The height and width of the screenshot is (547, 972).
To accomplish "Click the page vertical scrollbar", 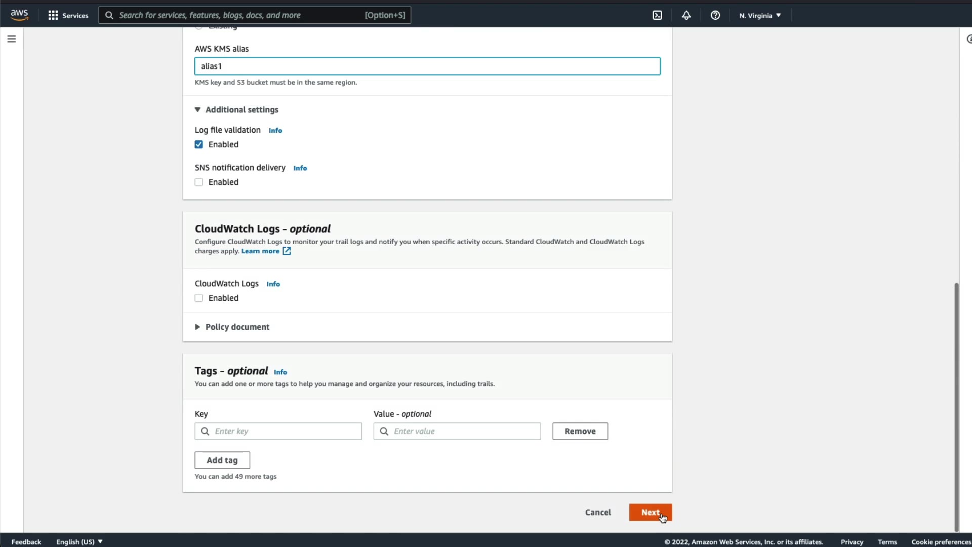I will [956, 405].
